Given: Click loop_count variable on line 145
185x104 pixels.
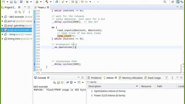Looking at the screenshot, I should coord(64,36).
